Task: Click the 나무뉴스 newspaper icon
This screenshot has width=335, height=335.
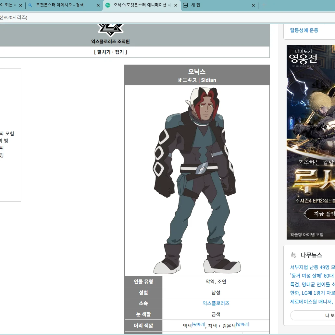Action: (293, 255)
